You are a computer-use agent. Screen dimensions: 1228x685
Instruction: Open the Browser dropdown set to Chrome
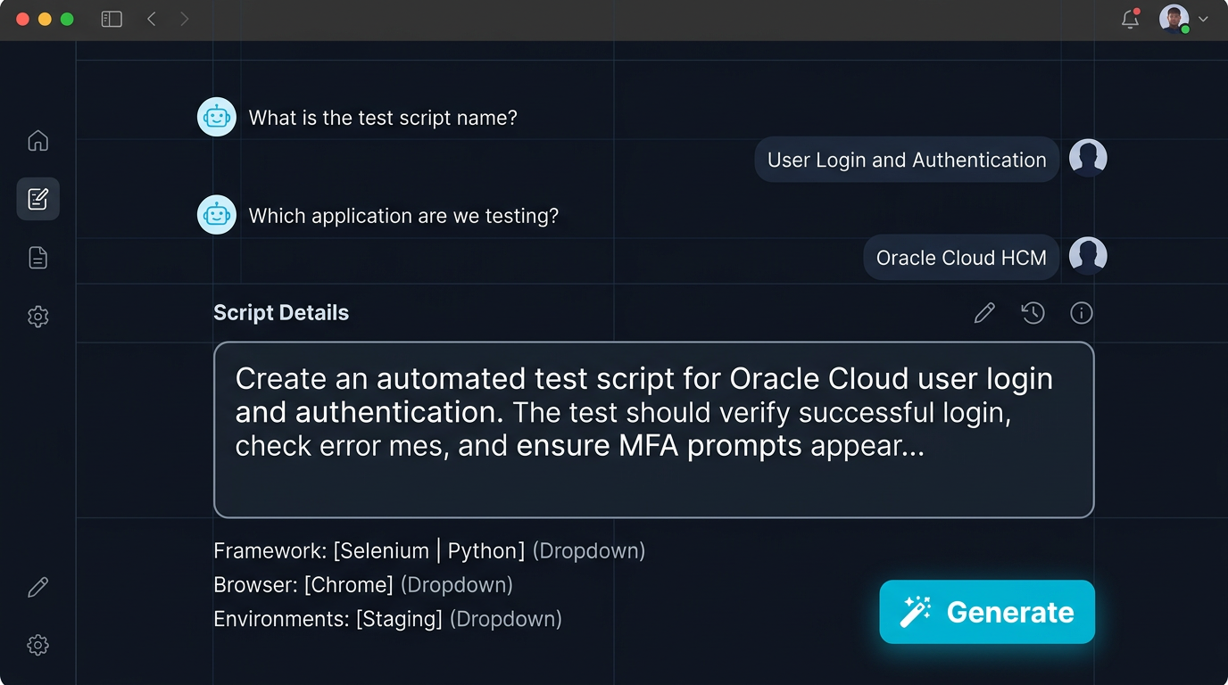pos(351,584)
